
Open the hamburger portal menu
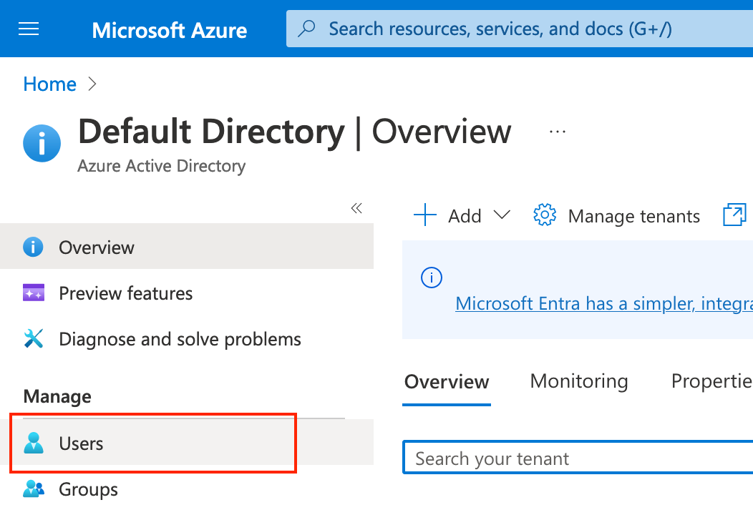point(29,29)
